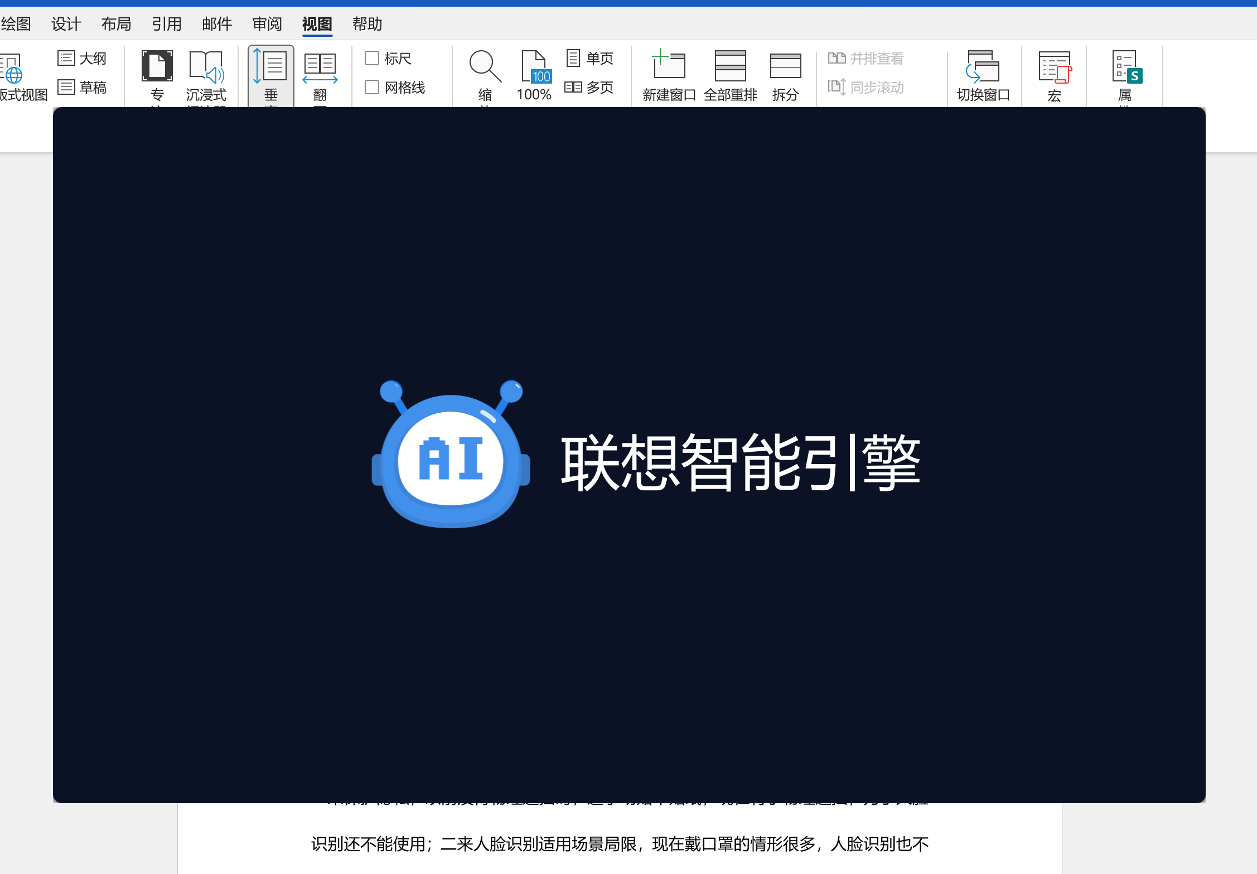Switch to the 布局 tab
1257x874 pixels.
pos(116,24)
